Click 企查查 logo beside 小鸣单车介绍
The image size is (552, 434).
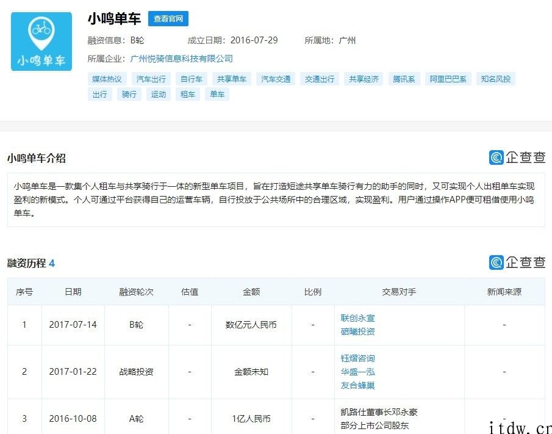point(517,157)
